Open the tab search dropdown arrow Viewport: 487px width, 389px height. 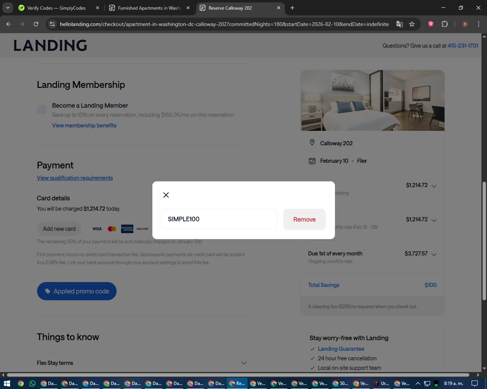coord(7,8)
